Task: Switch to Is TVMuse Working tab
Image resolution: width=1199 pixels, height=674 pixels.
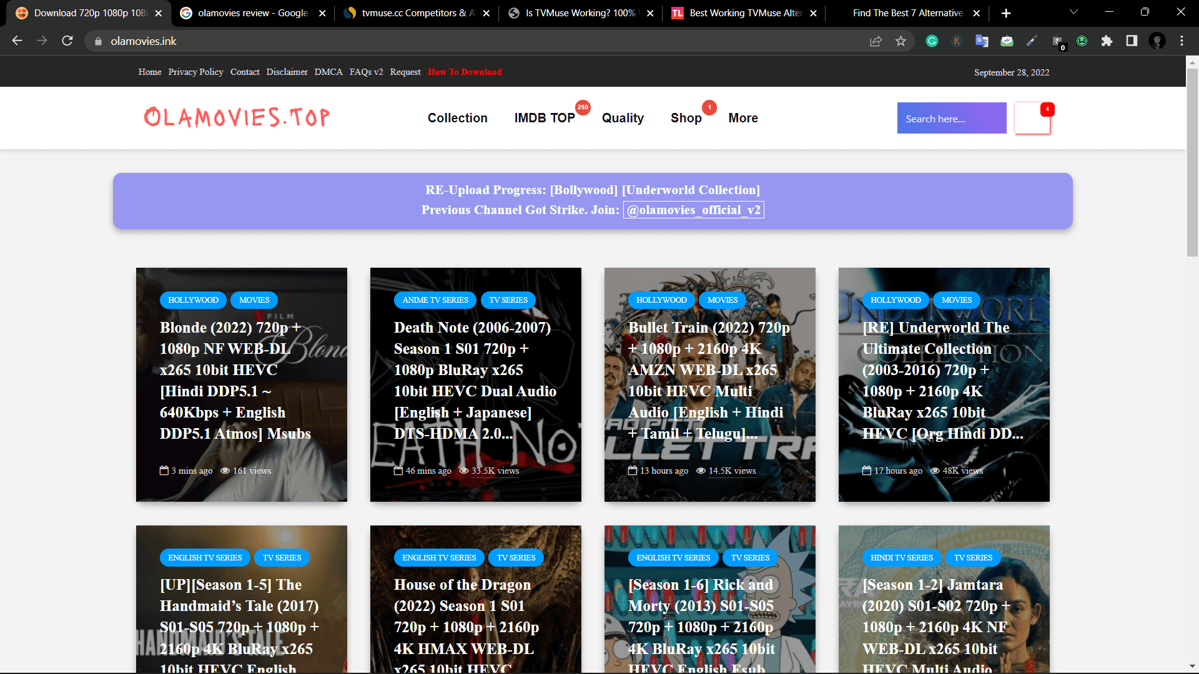Action: point(581,13)
